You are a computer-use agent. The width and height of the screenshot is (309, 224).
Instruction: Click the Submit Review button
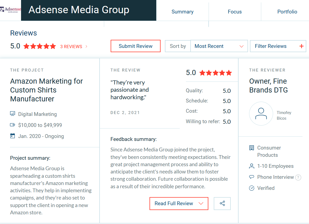point(135,46)
